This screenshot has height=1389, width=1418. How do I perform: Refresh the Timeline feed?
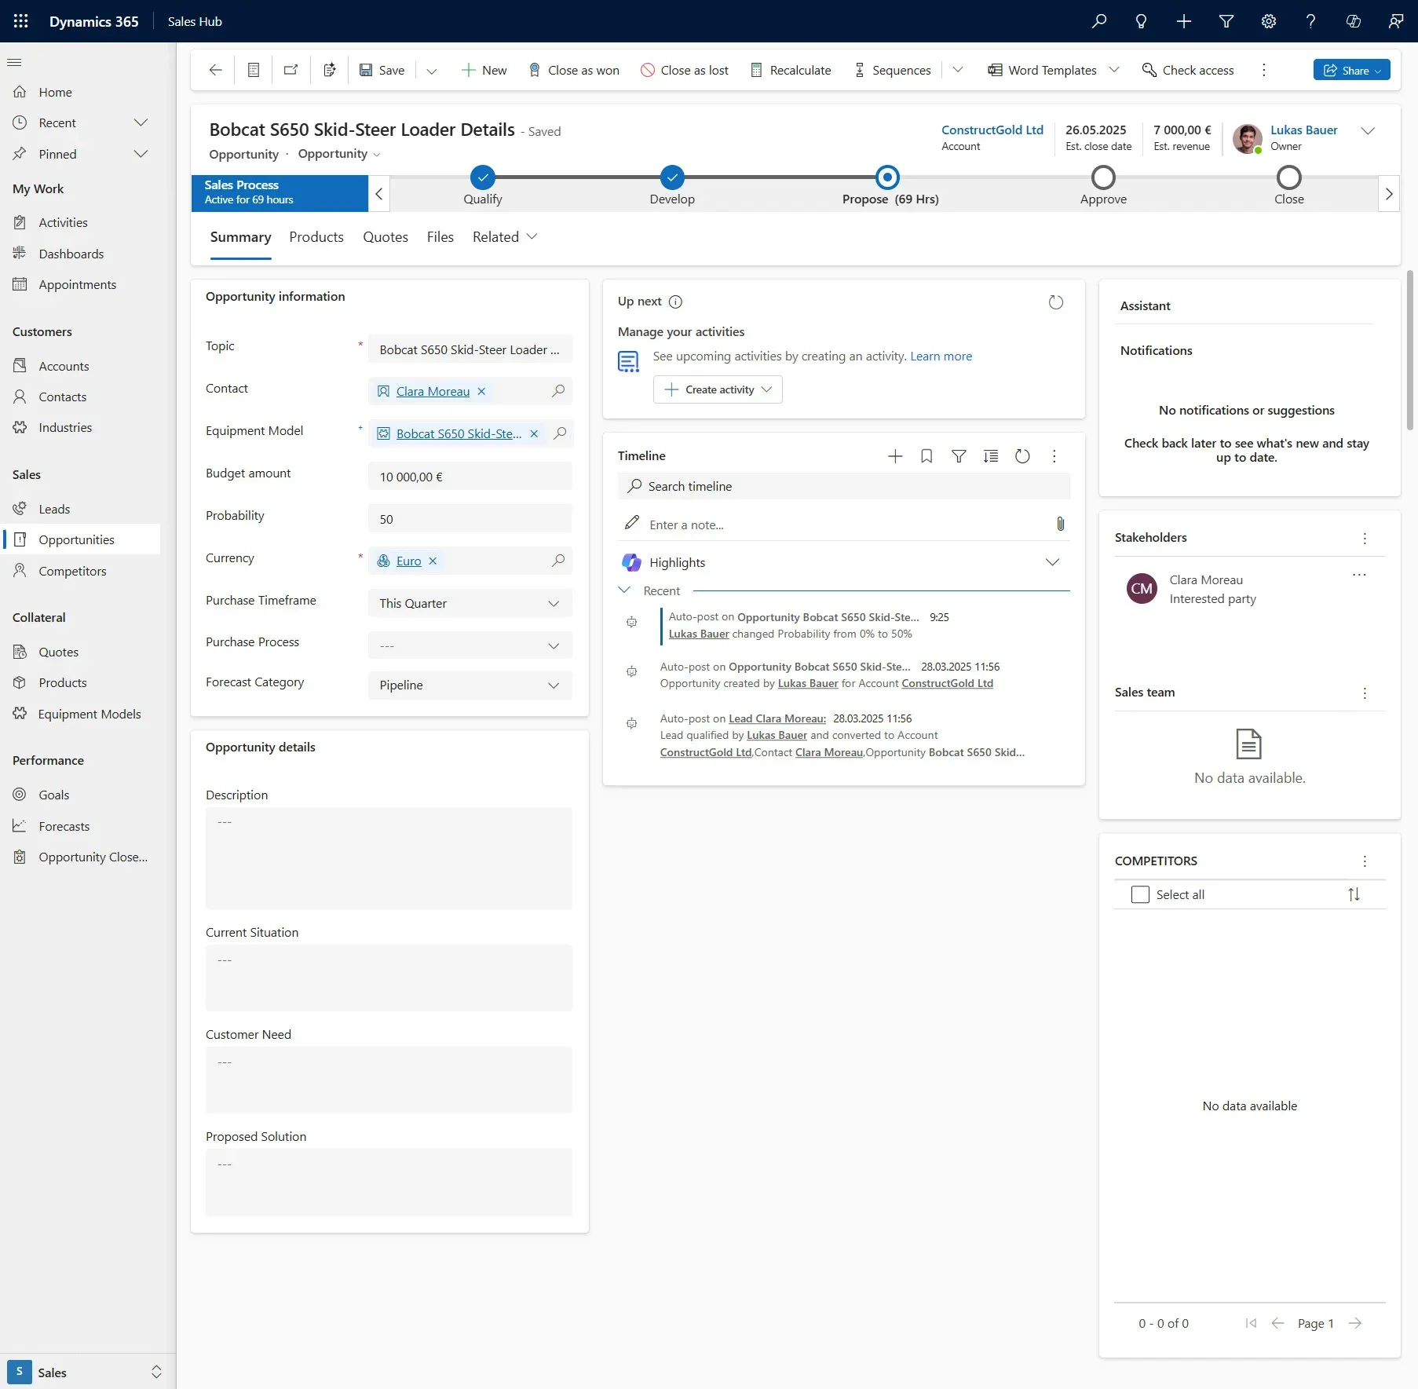(1022, 455)
